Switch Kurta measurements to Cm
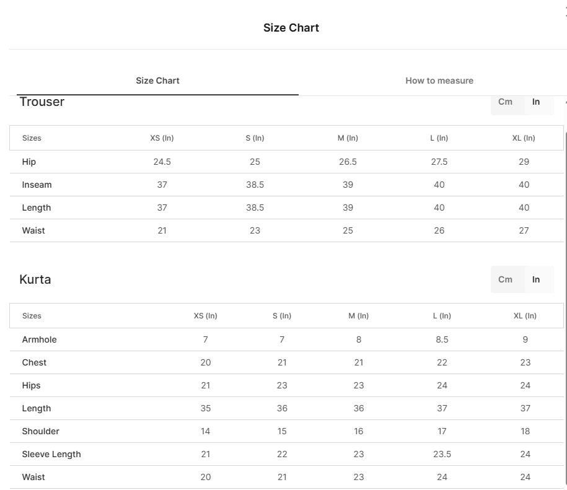Image resolution: width=567 pixels, height=490 pixels. click(x=505, y=280)
